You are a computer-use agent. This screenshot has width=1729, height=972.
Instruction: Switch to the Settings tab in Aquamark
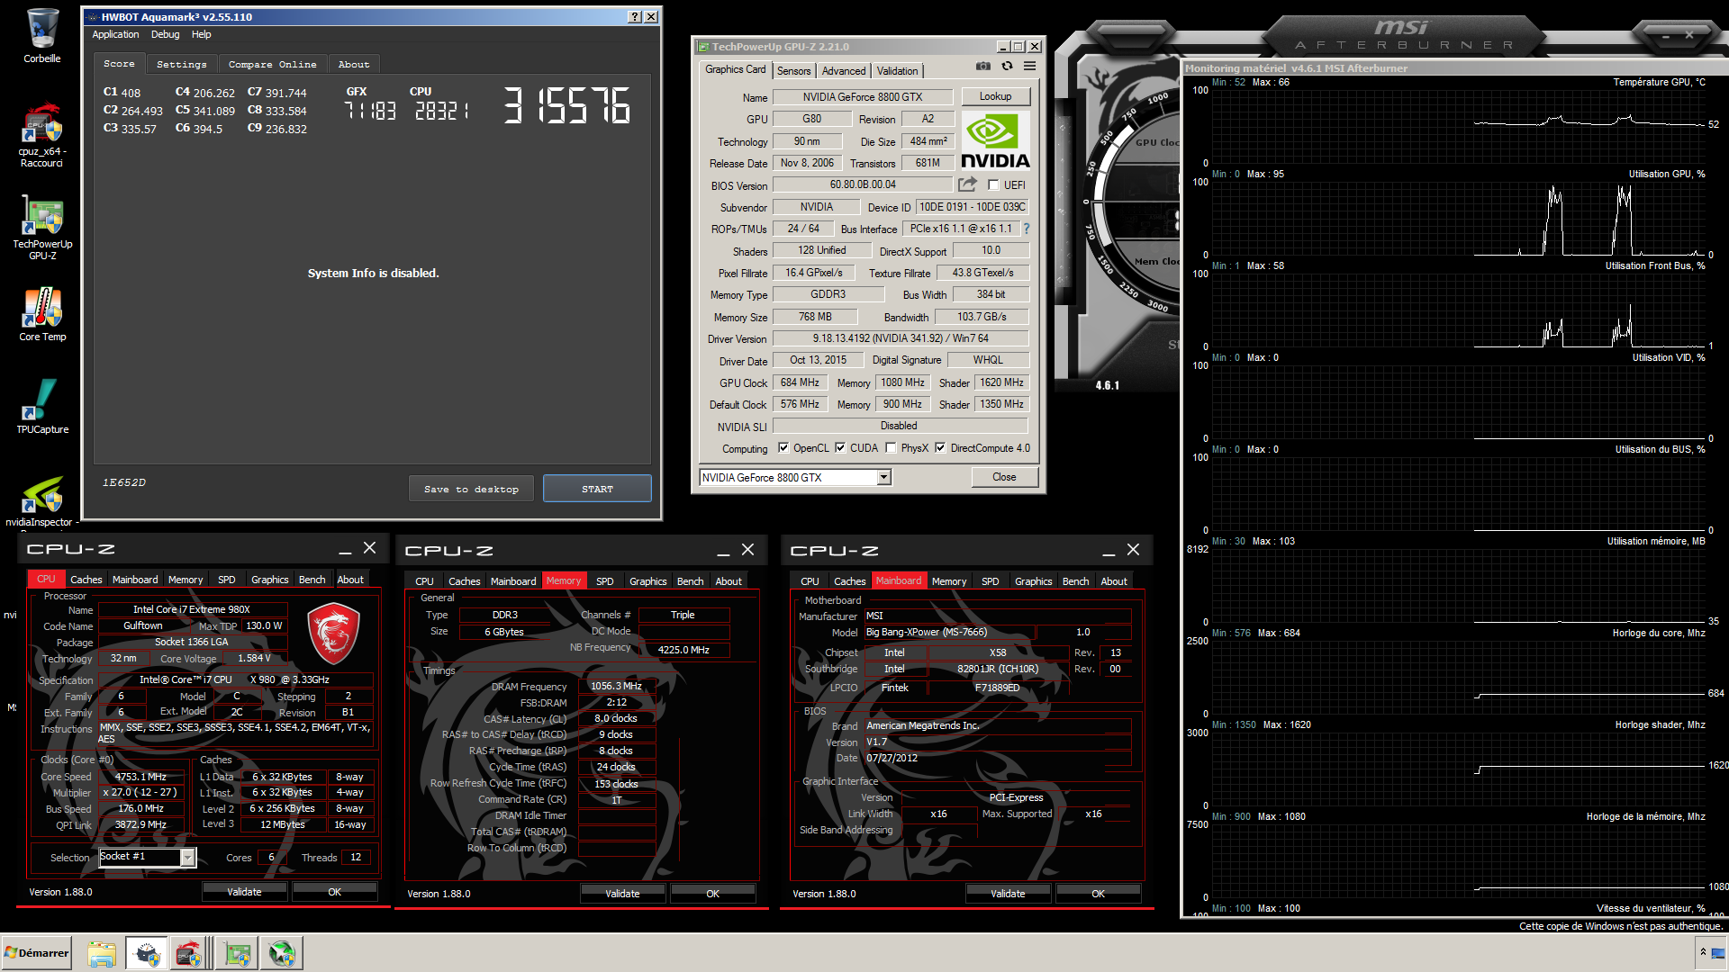(x=181, y=65)
